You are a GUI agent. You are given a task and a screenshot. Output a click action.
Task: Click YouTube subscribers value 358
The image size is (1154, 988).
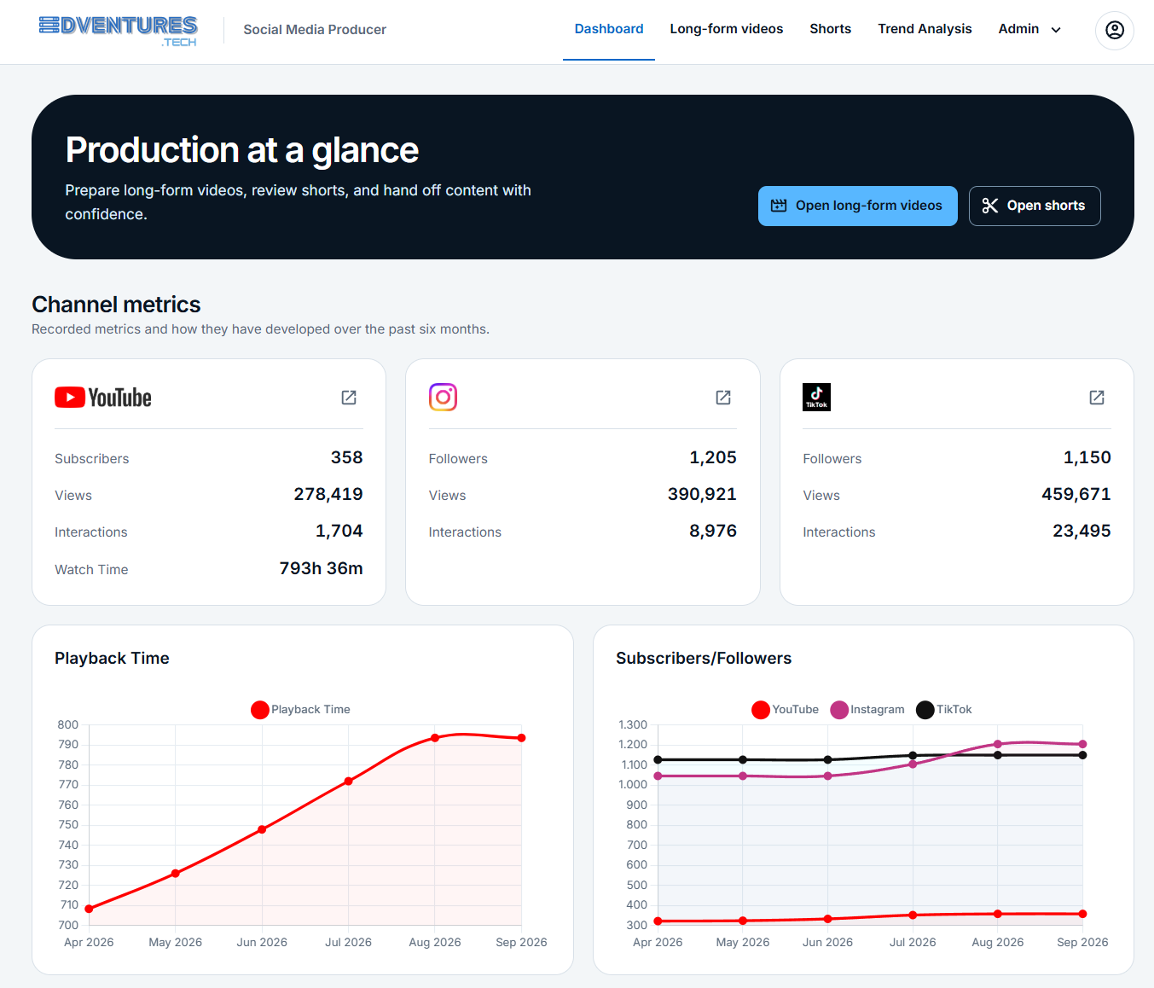pos(346,457)
